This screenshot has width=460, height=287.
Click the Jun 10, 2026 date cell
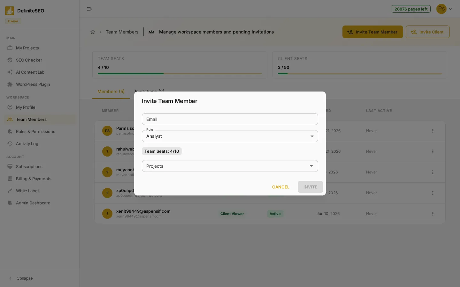328,214
